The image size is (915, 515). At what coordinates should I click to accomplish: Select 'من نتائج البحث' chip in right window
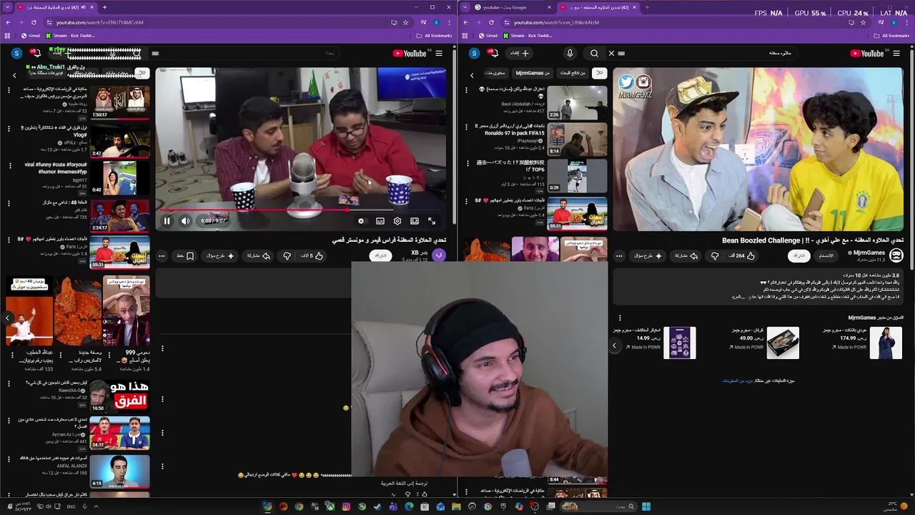pos(573,73)
